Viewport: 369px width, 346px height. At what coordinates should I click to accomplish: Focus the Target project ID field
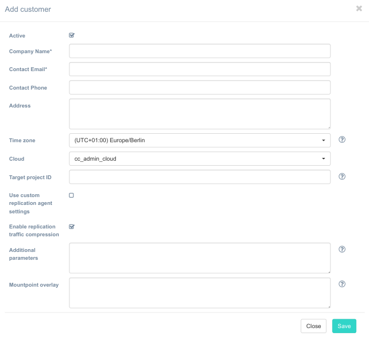coord(199,177)
